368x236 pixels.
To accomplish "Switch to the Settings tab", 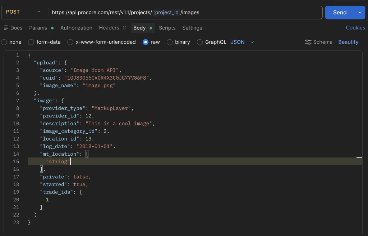I will tap(192, 28).
